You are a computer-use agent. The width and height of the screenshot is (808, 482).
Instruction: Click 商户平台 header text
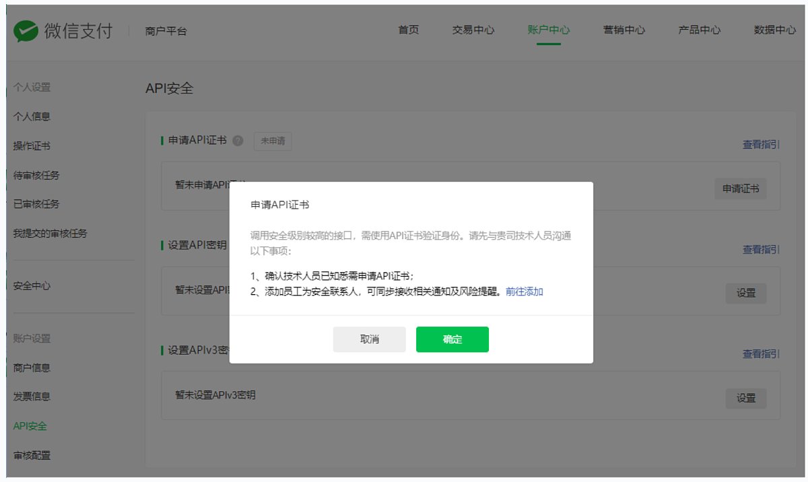click(166, 31)
